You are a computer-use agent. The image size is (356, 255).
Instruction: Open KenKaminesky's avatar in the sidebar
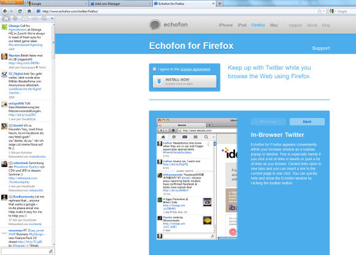4,198
